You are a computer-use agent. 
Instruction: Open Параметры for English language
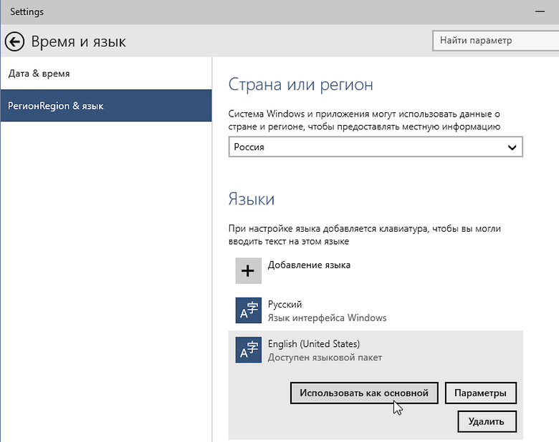click(481, 393)
